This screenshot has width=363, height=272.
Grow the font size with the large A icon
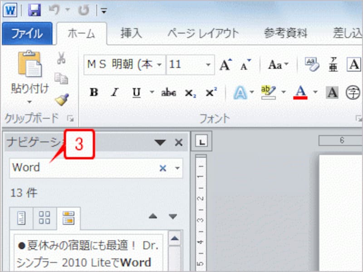226,64
